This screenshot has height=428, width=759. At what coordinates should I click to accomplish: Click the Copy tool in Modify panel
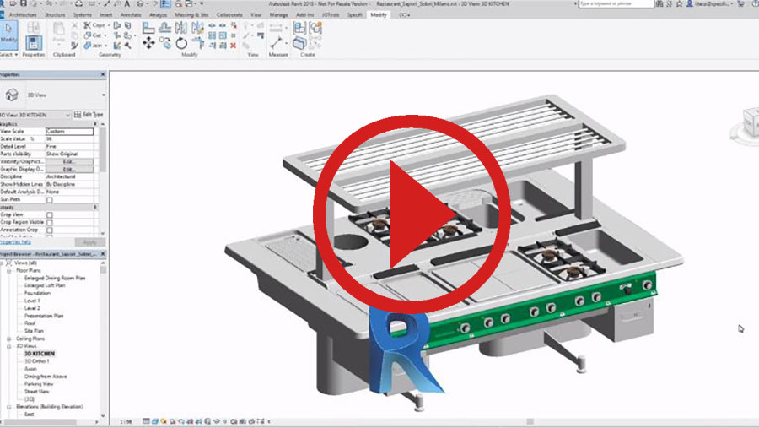(165, 43)
